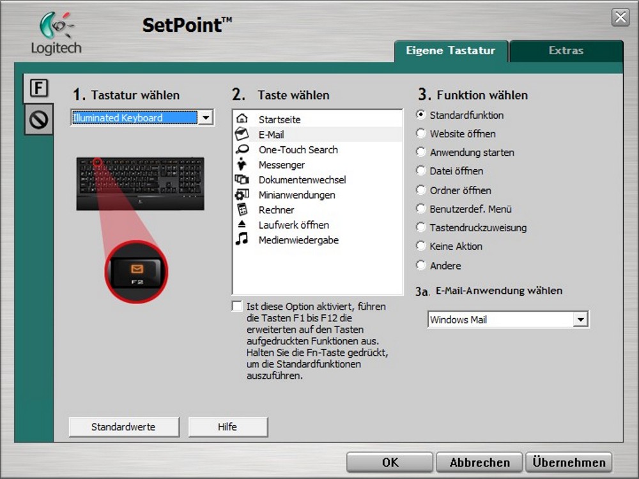Select the Startseite list entry
The width and height of the screenshot is (639, 479).
[318, 119]
